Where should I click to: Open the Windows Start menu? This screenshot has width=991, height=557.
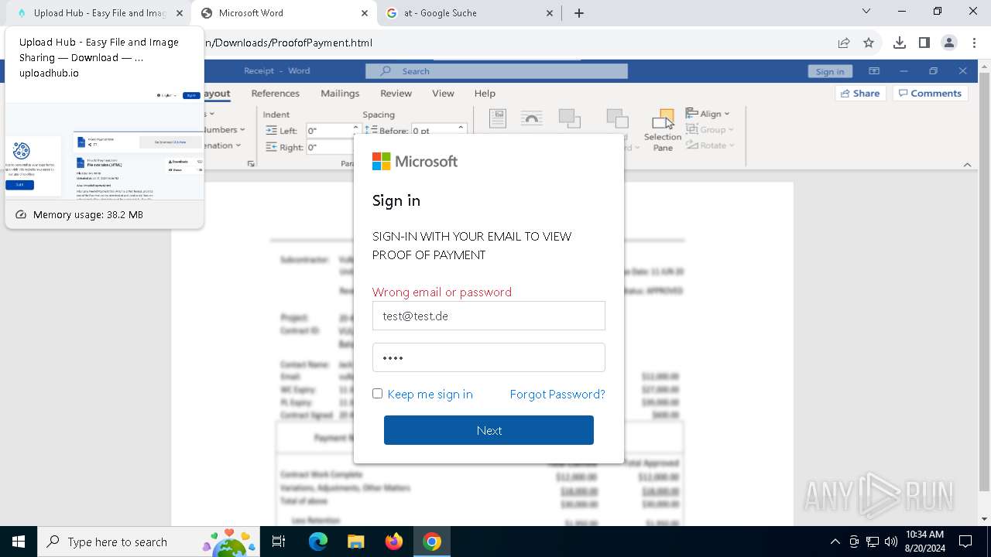click(x=19, y=542)
